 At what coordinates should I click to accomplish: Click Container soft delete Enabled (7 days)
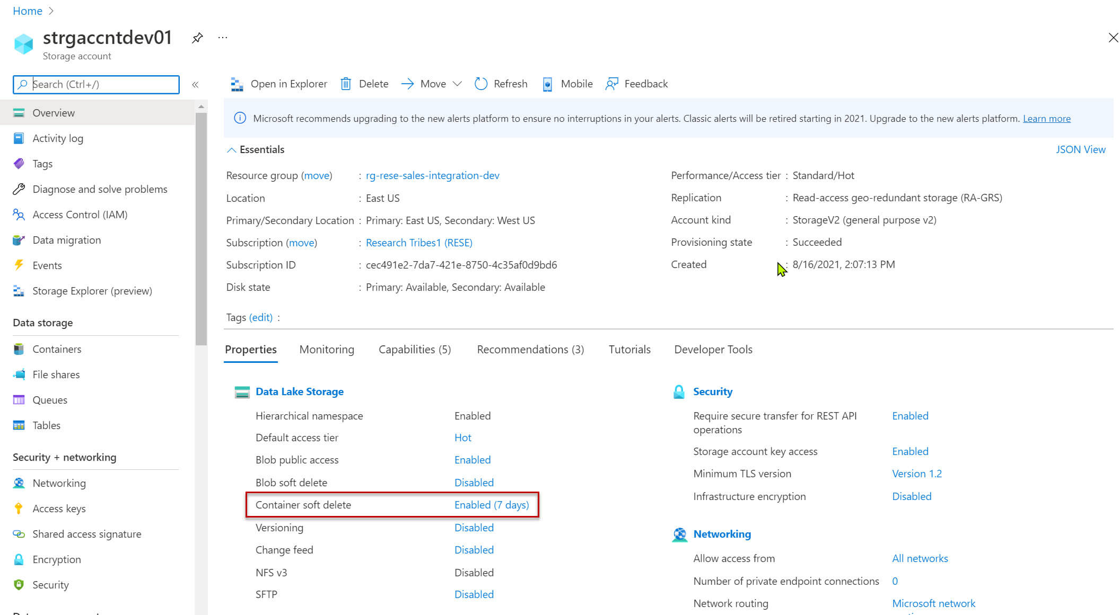(x=492, y=505)
